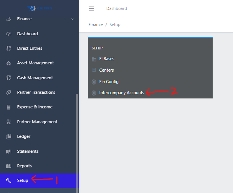Click the Intercompany Accounts gear icon
The height and width of the screenshot is (193, 233).
94,93
